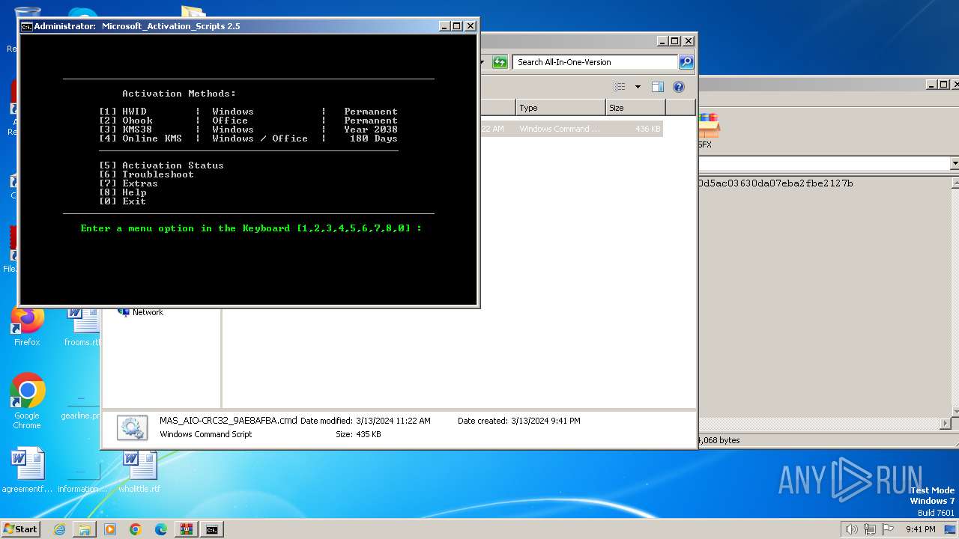Open Windows Media Player from taskbar
Screen dimensions: 959x539
(x=110, y=529)
